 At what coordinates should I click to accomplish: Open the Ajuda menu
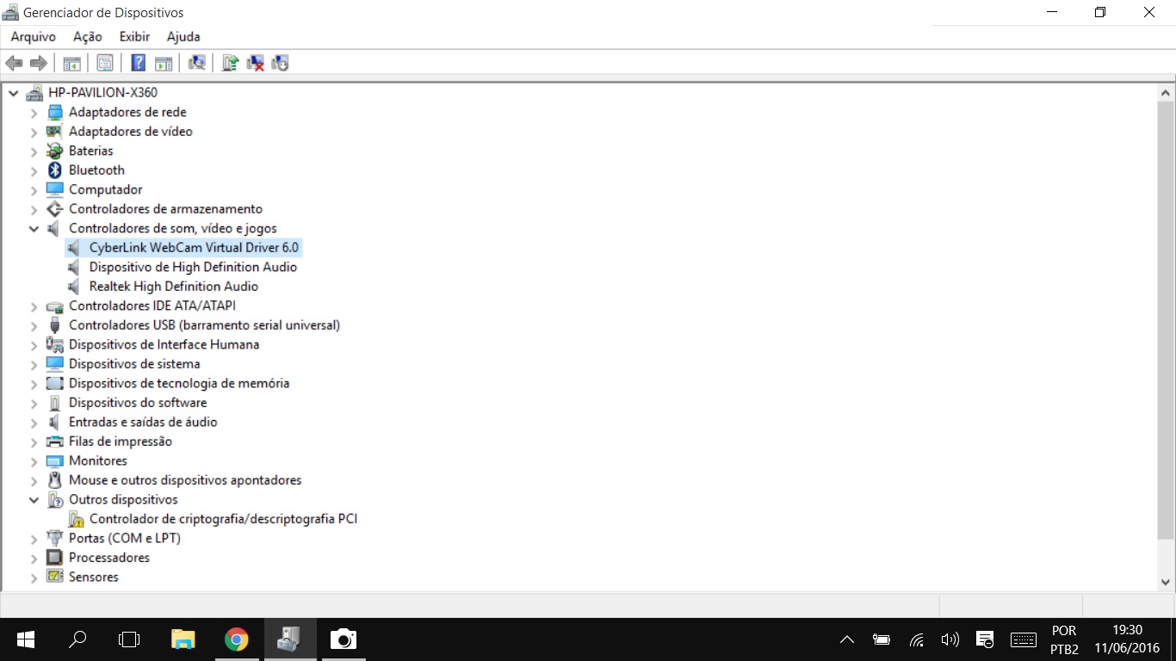(183, 37)
